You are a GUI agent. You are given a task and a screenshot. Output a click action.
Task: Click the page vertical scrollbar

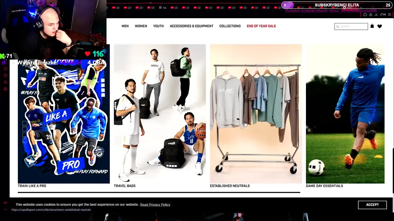393,171
